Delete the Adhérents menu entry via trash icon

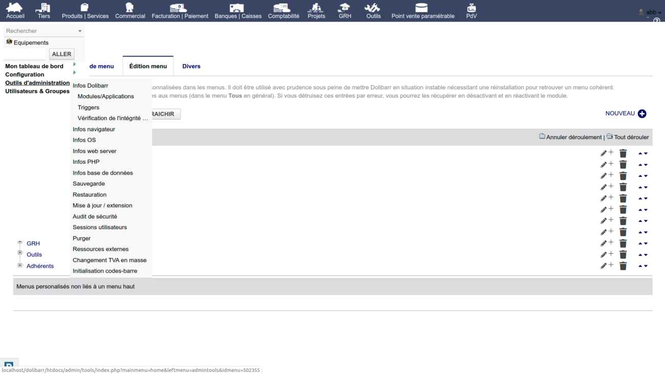(x=623, y=266)
